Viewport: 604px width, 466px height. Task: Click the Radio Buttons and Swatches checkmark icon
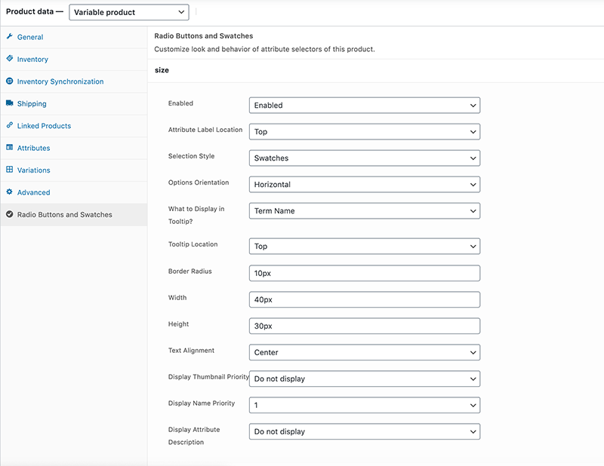coord(10,214)
